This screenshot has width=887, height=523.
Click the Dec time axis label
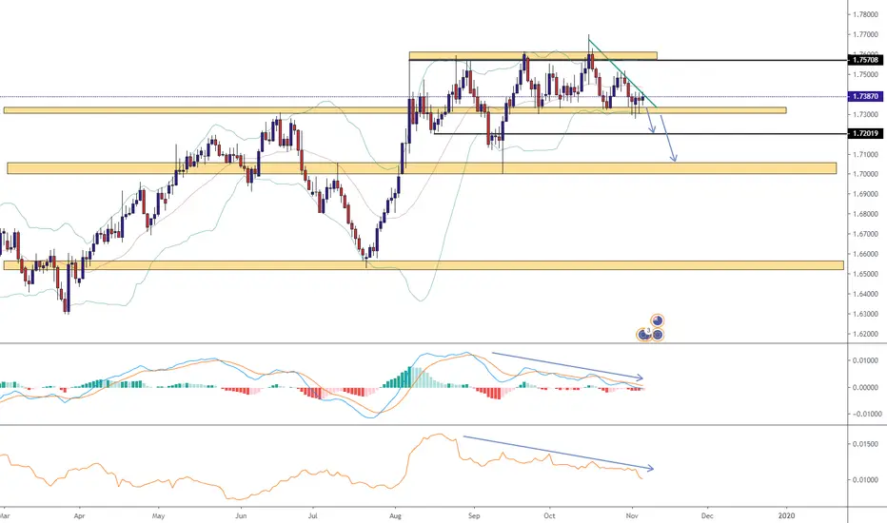(x=707, y=515)
